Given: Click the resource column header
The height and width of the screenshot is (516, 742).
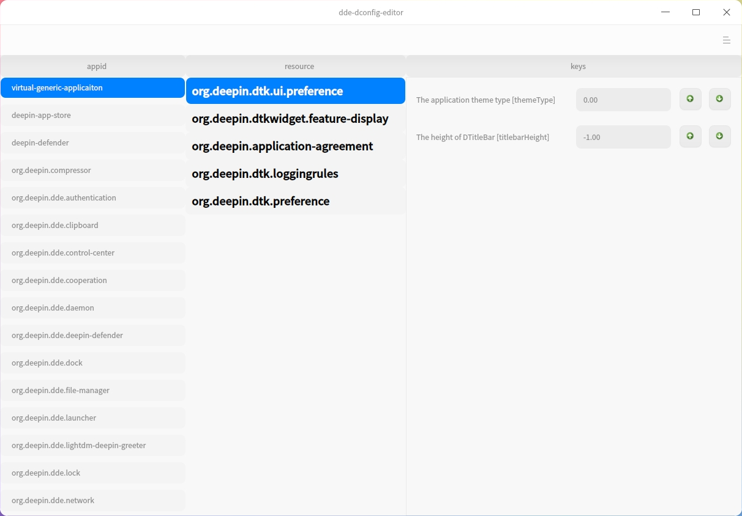Looking at the screenshot, I should click(296, 66).
